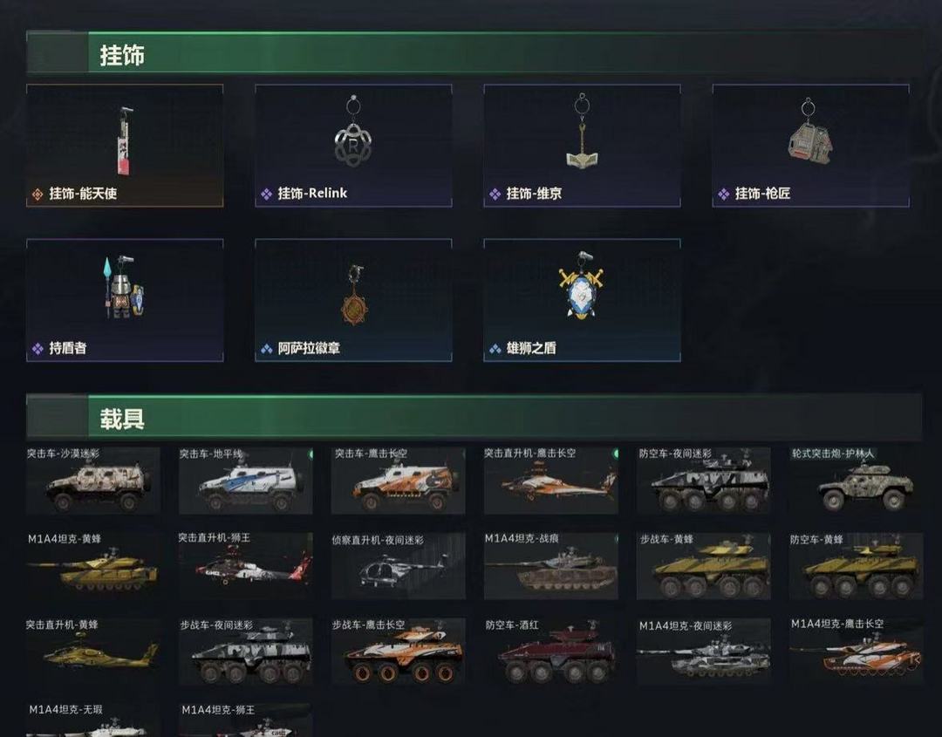Pick M1A4坦克-战痕 tank skin
The height and width of the screenshot is (737, 942).
click(x=551, y=566)
